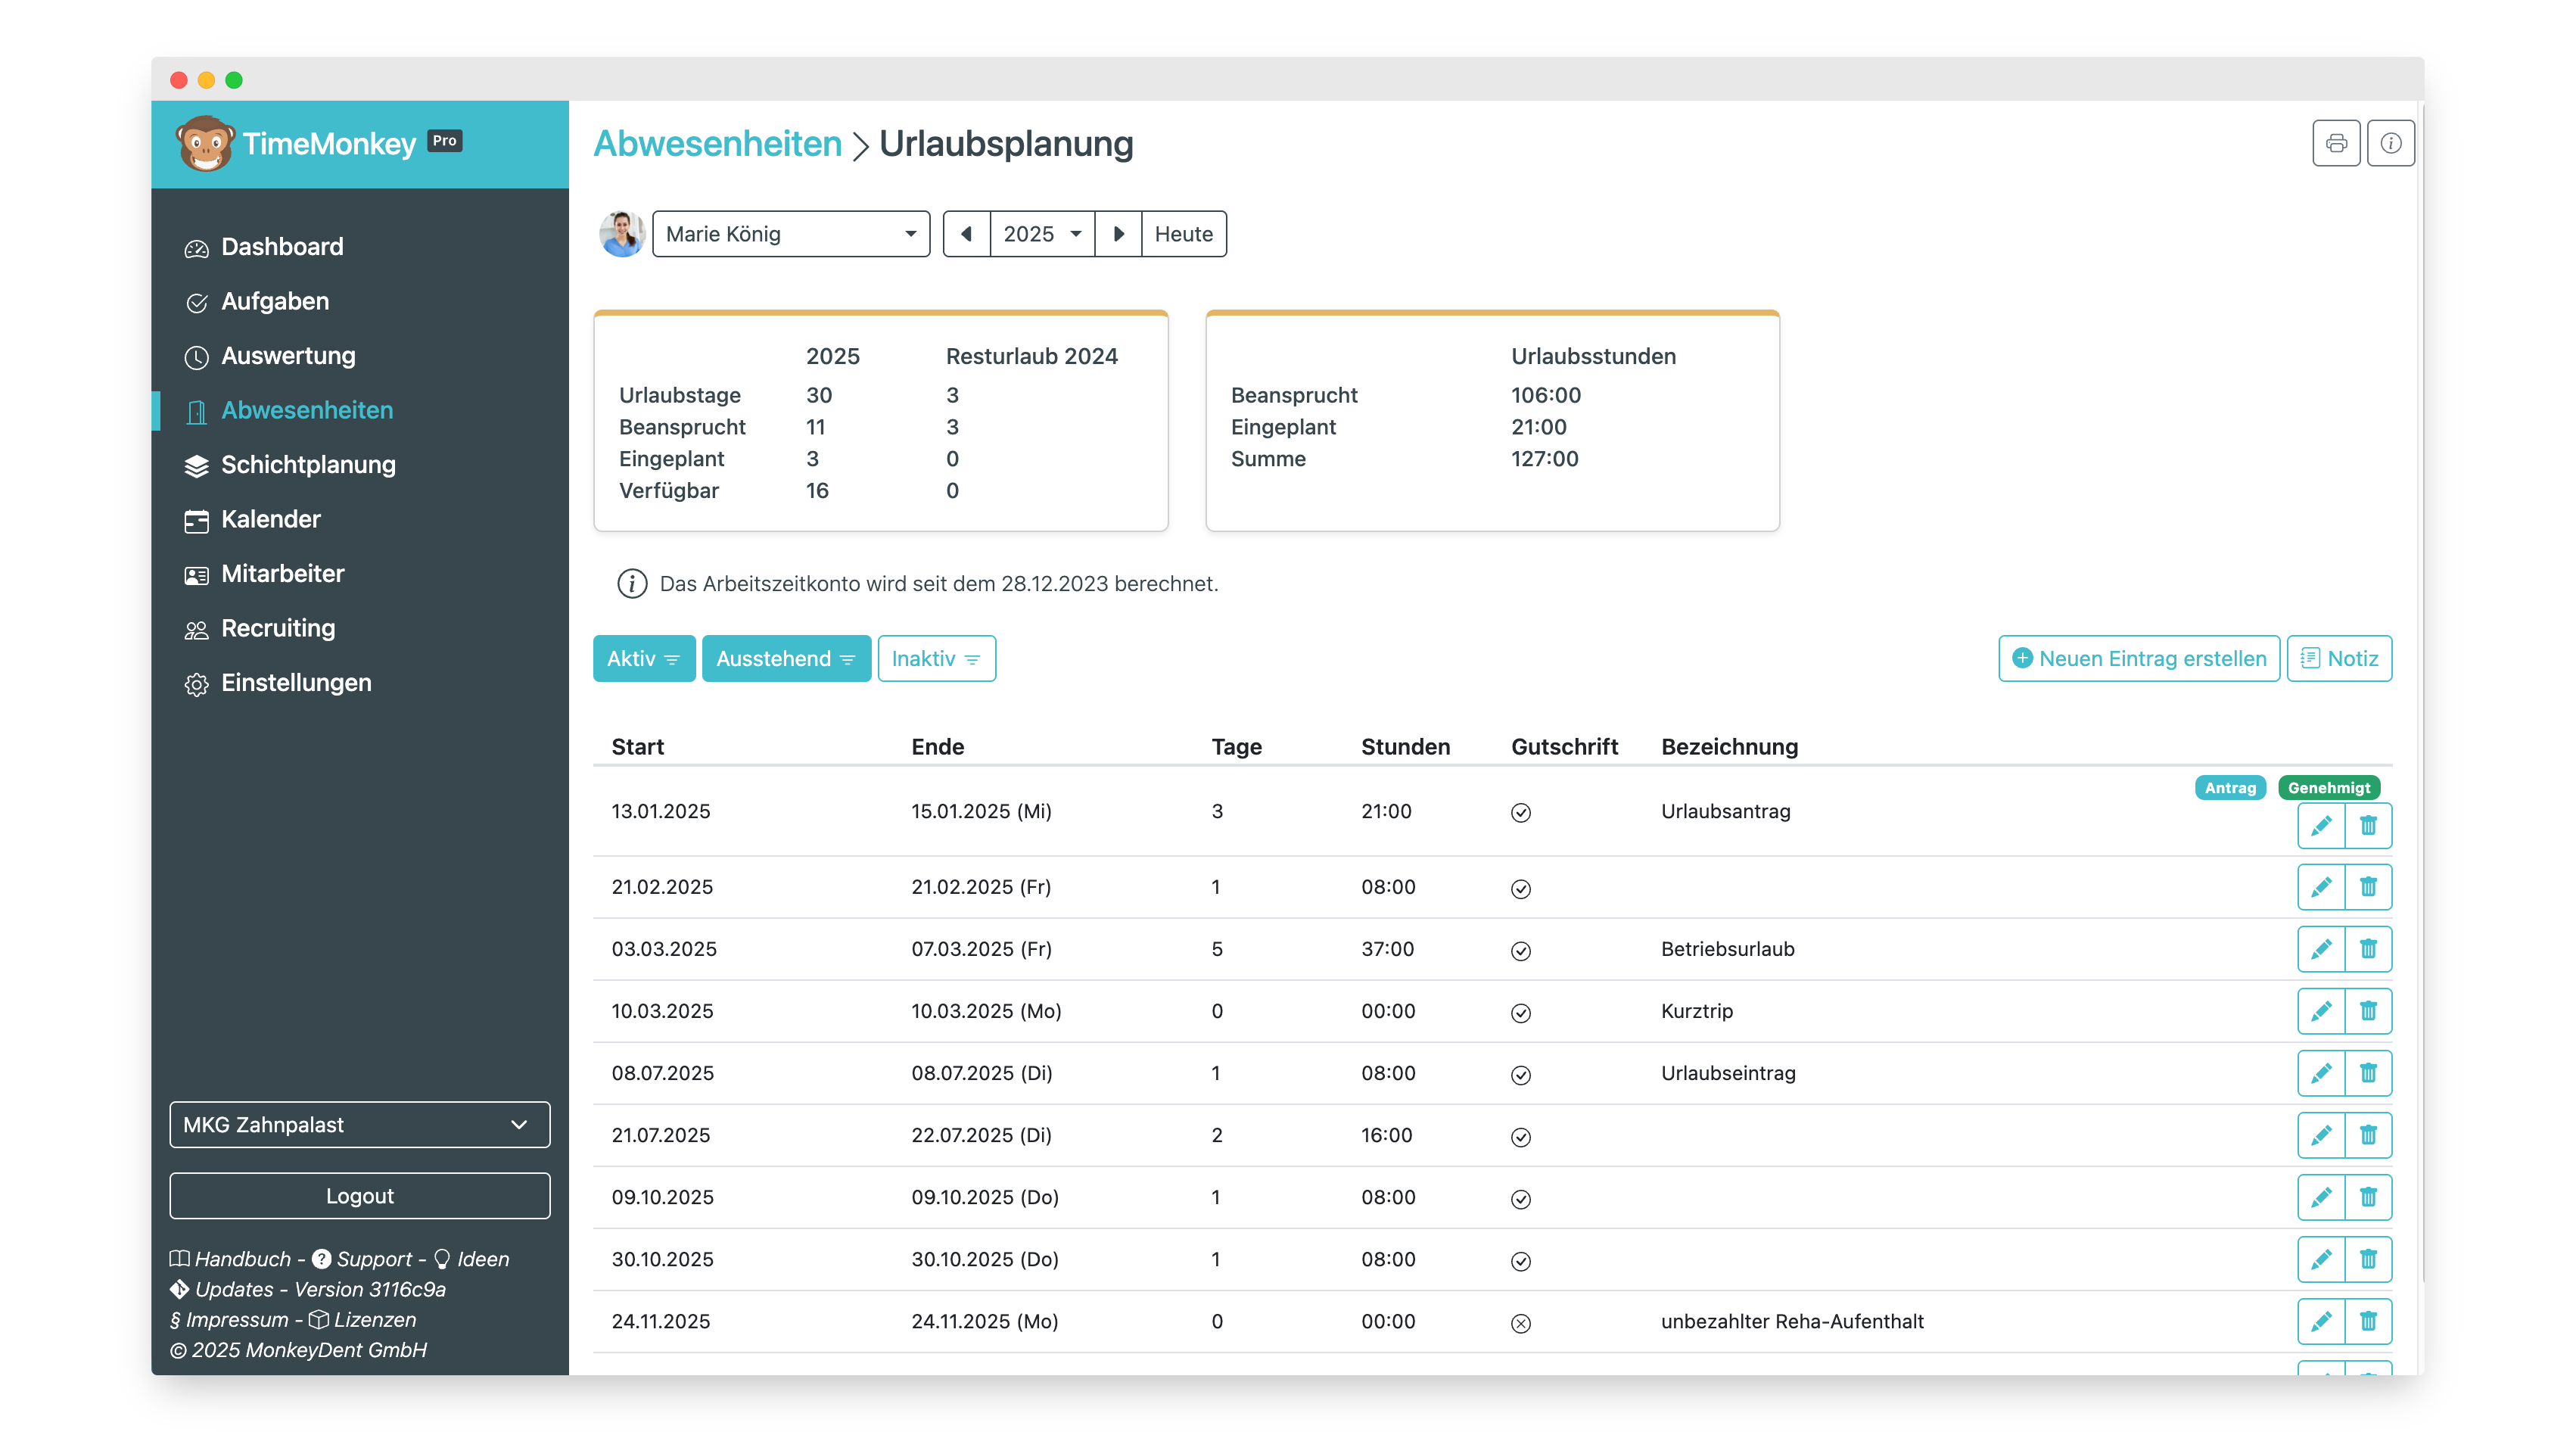
Task: Navigate to Mitarbeiter in sidebar
Action: point(282,574)
